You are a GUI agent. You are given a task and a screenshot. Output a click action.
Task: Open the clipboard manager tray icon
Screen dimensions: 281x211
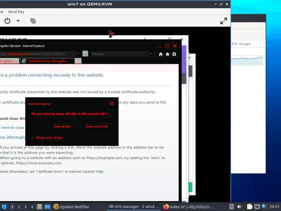pyautogui.click(x=249, y=207)
